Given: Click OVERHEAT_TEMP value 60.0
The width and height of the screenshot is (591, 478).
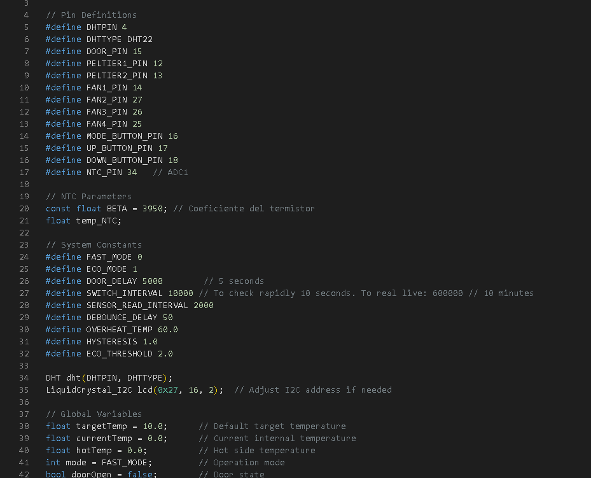Looking at the screenshot, I should pyautogui.click(x=168, y=330).
